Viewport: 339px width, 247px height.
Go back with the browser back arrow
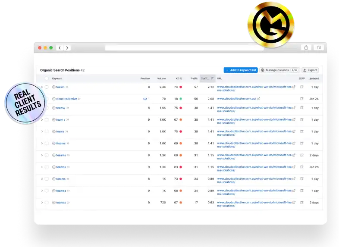pos(60,48)
